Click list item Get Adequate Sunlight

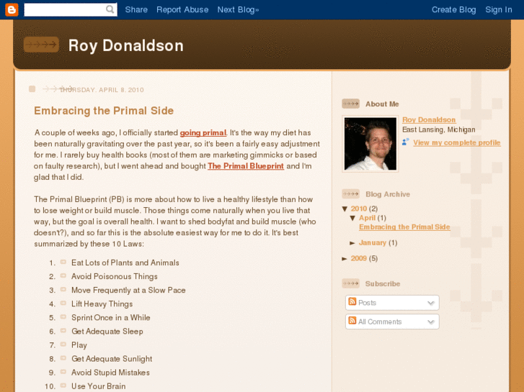[x=112, y=359]
